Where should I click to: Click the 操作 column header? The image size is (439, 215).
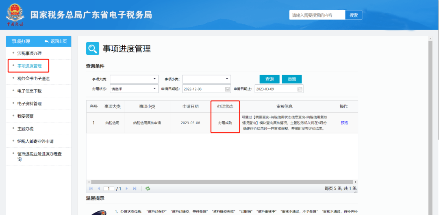tap(343, 107)
